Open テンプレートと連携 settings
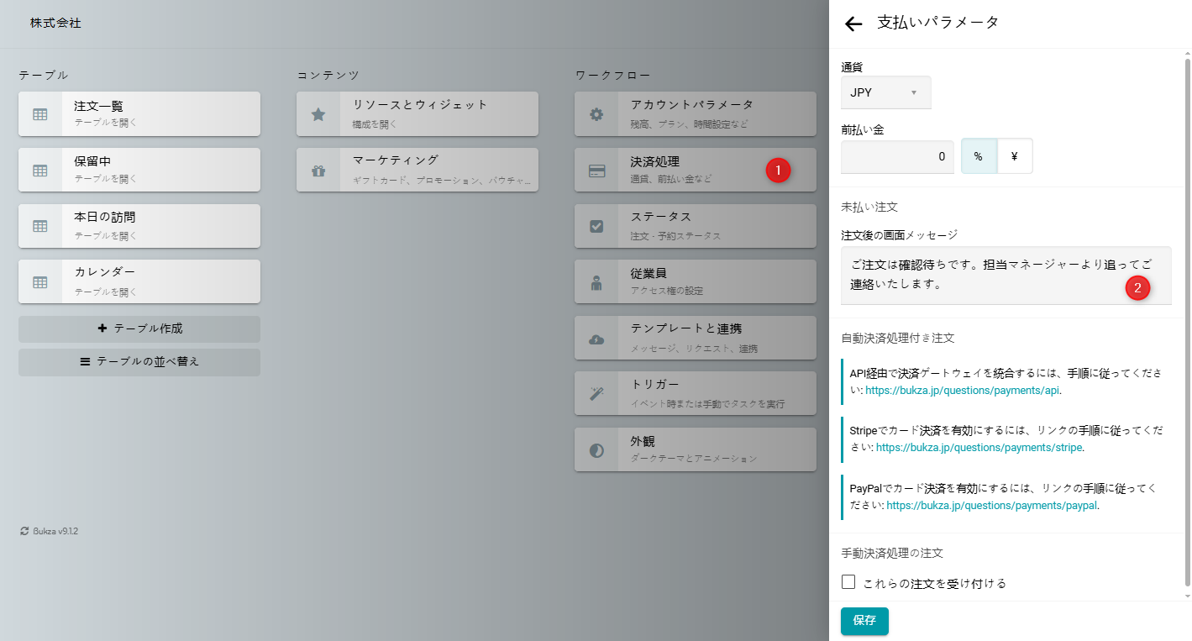1192x641 pixels. (696, 338)
